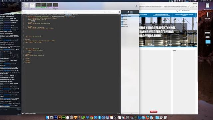Select aside_right in the symbol navigator
Screen dimensions: 213x120
pyautogui.click(x=130, y=15)
